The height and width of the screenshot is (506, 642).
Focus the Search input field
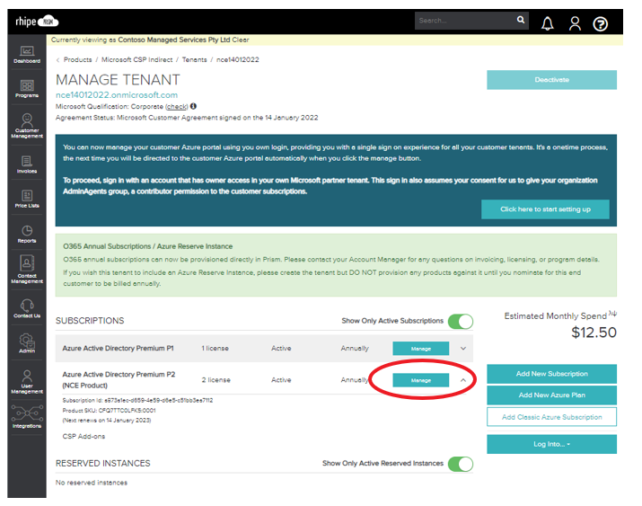pos(465,21)
